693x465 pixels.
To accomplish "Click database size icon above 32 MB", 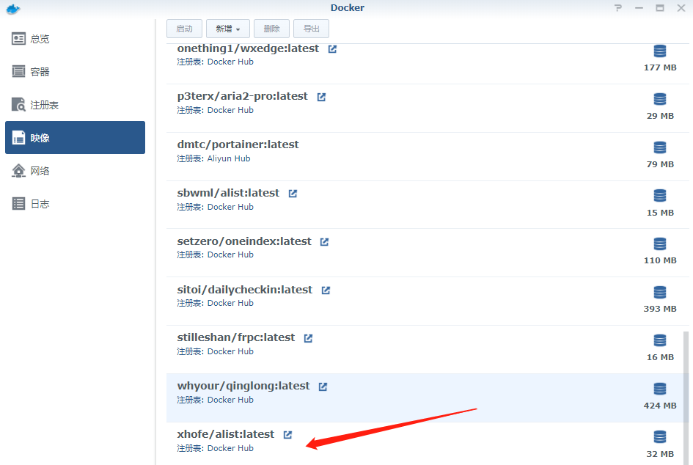I will pos(660,436).
